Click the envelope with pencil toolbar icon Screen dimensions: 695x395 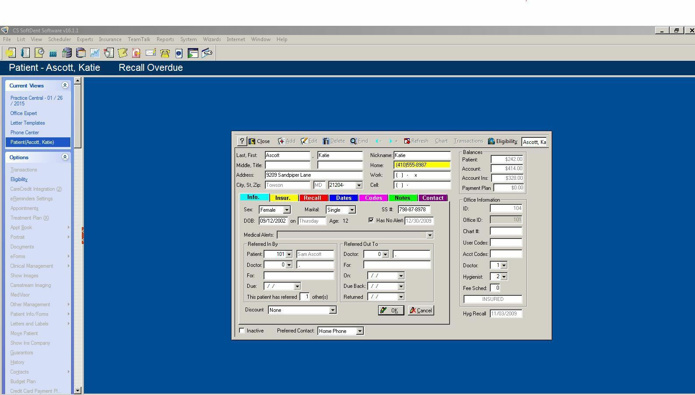coord(151,53)
